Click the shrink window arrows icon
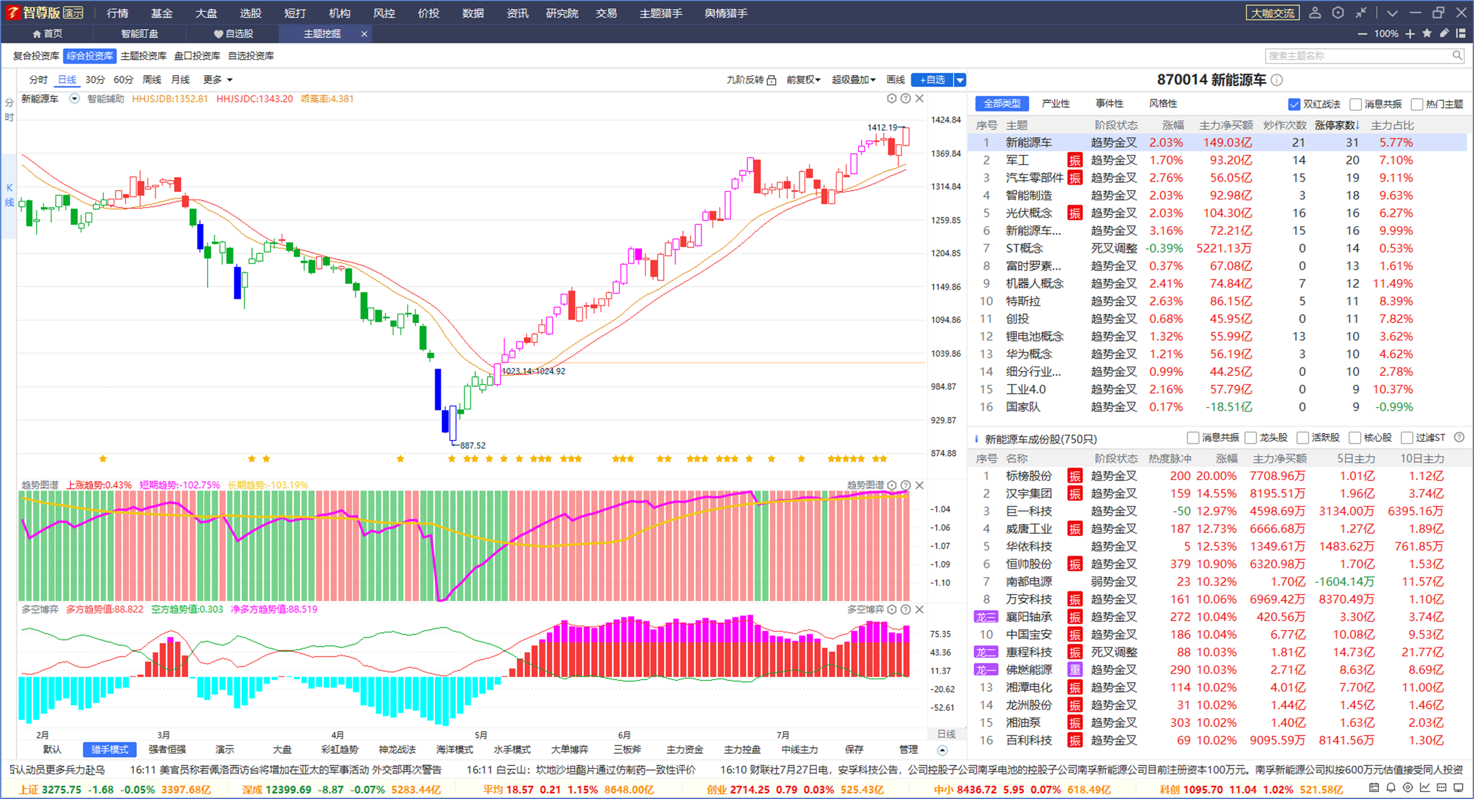 1361,13
